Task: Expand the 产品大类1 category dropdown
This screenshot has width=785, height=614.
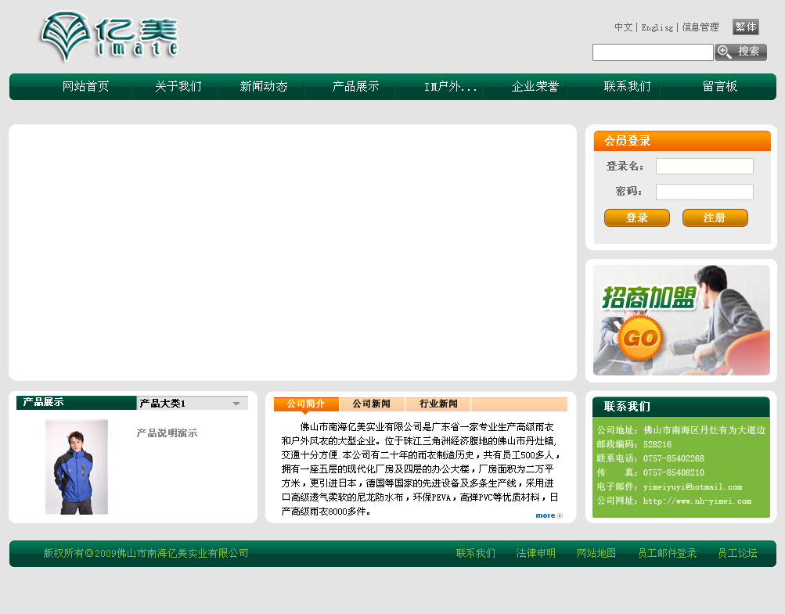Action: click(x=236, y=404)
